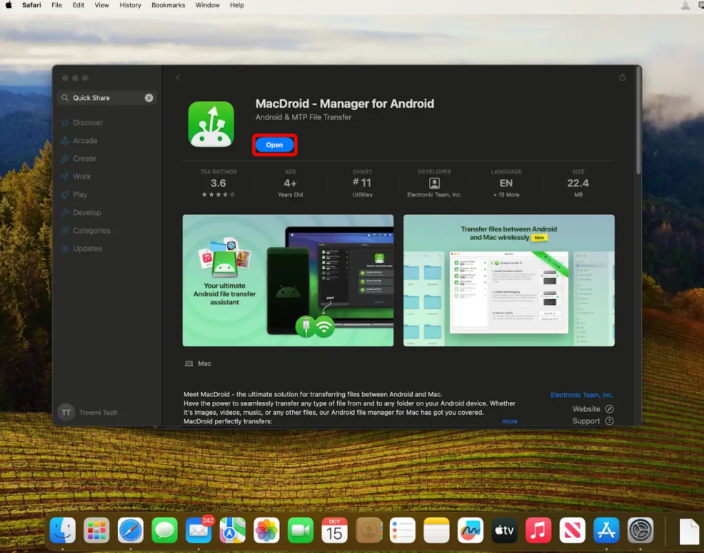Open Calendar showing Oct 15

coord(335,530)
